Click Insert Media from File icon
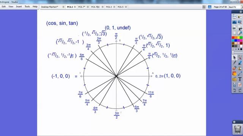Screen dimensions: 243x136 click(x=234, y=79)
